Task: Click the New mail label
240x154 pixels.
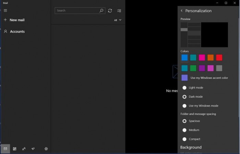Action: [x=17, y=20]
